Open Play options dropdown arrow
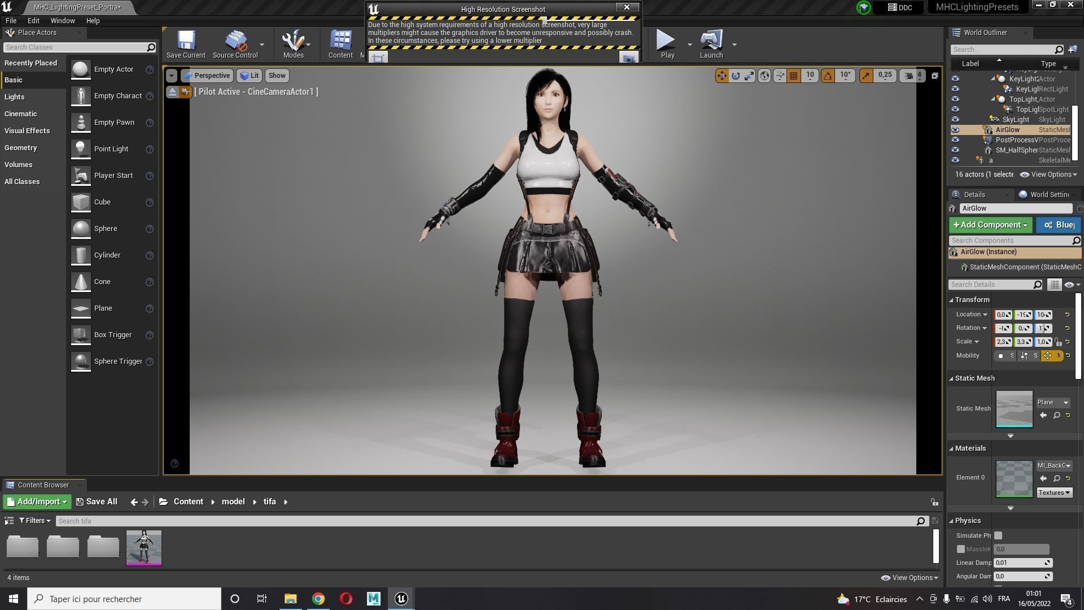Image resolution: width=1084 pixels, height=610 pixels. [689, 45]
